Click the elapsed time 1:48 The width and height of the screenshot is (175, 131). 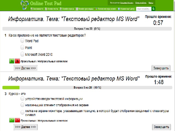click(x=159, y=82)
